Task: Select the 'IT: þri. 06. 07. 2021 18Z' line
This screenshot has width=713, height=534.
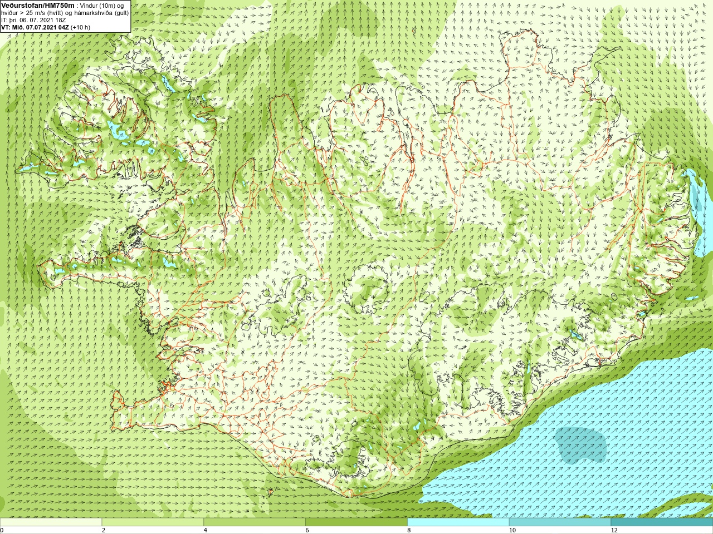Action: [33, 20]
